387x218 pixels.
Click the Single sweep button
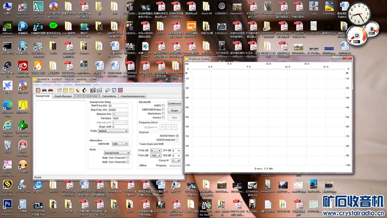click(174, 111)
